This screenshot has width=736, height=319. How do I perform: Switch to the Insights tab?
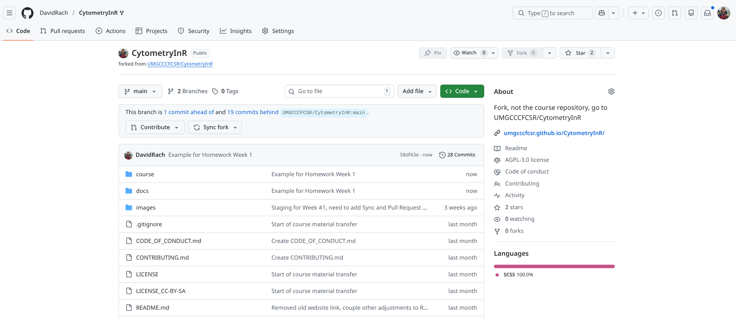(x=235, y=31)
